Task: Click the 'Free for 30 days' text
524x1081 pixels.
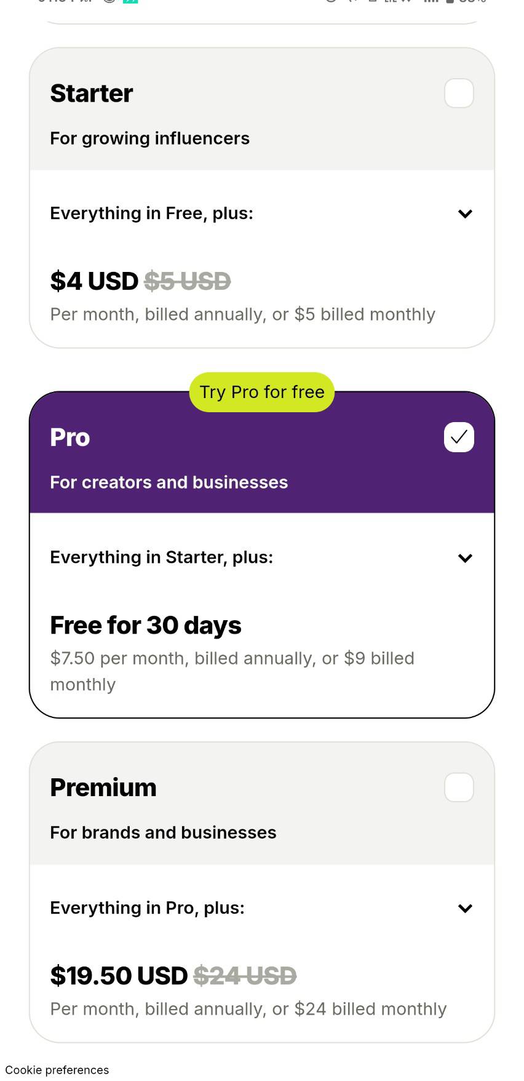Action: click(146, 625)
